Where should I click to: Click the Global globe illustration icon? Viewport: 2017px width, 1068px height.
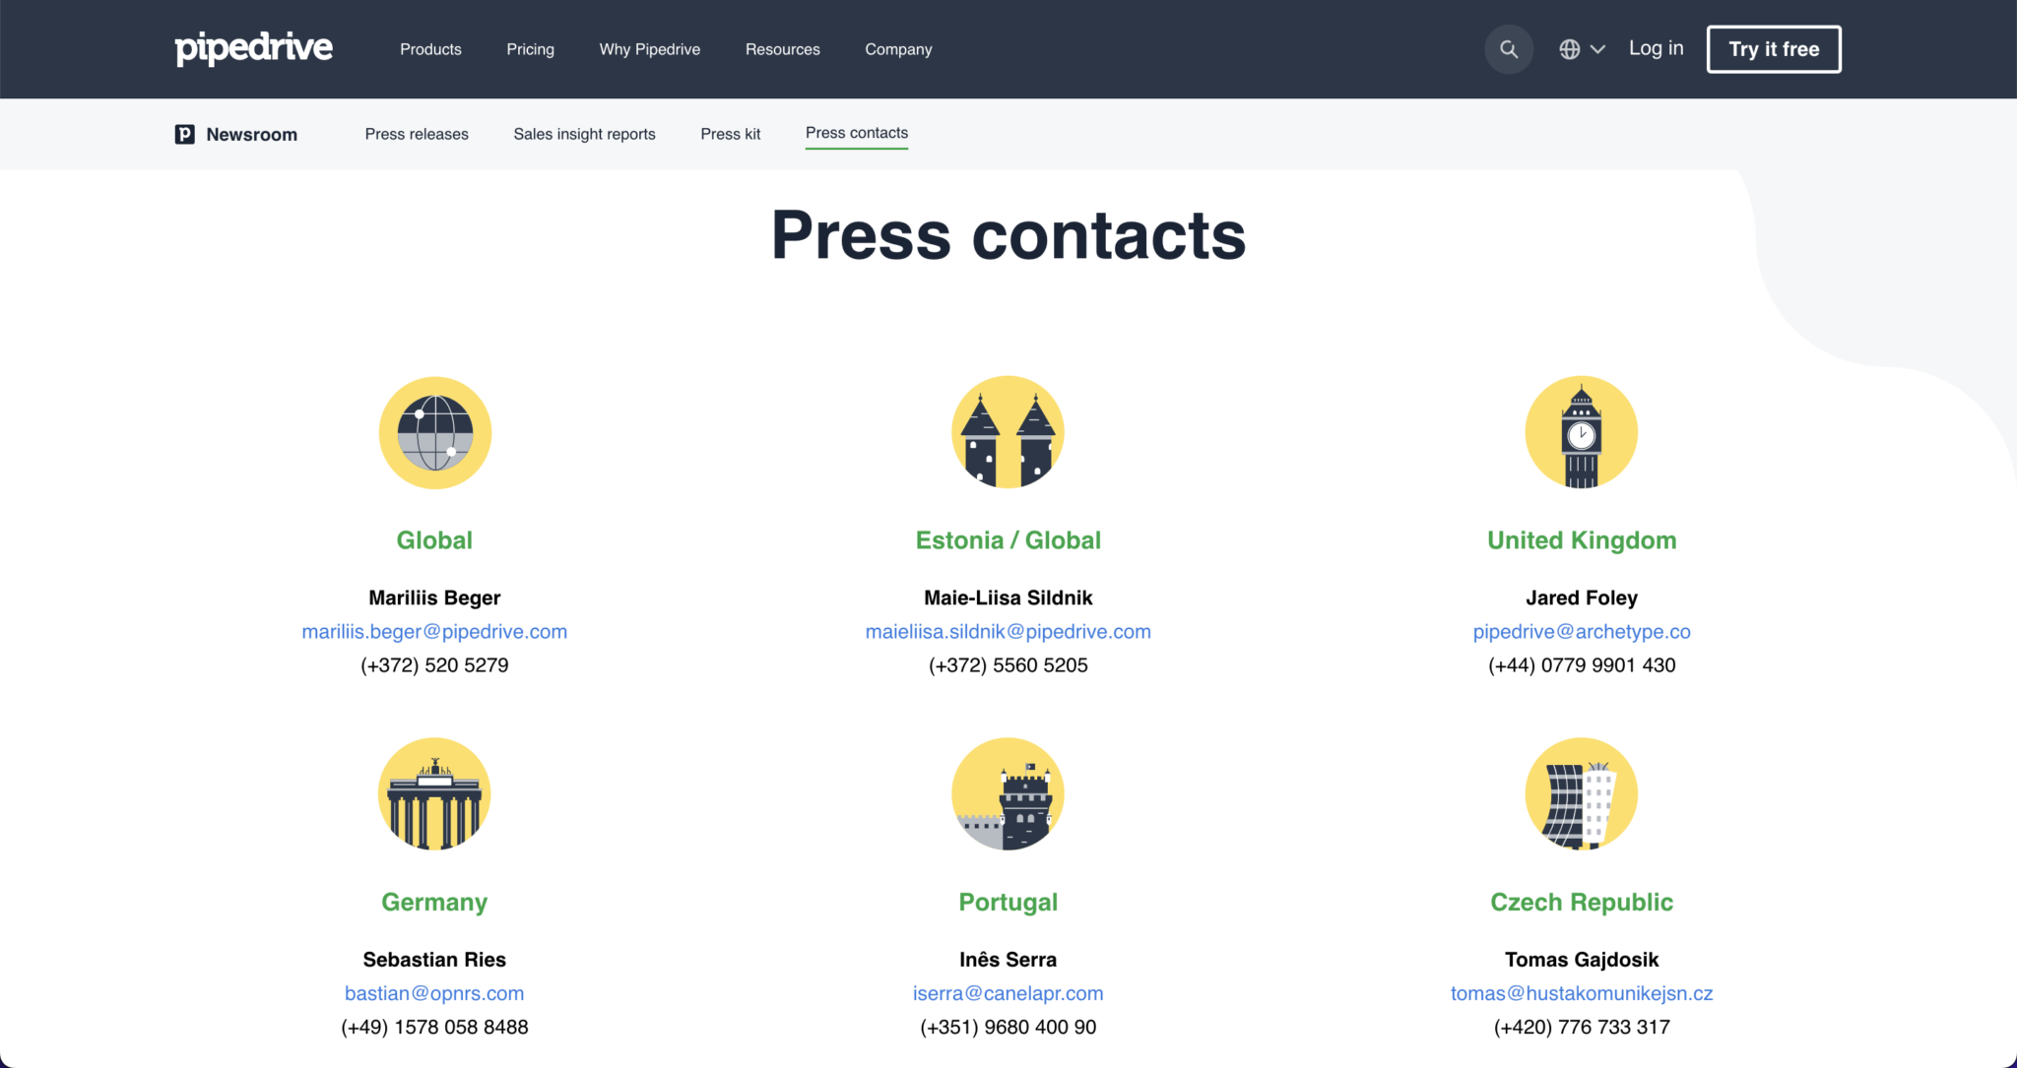[x=434, y=433]
